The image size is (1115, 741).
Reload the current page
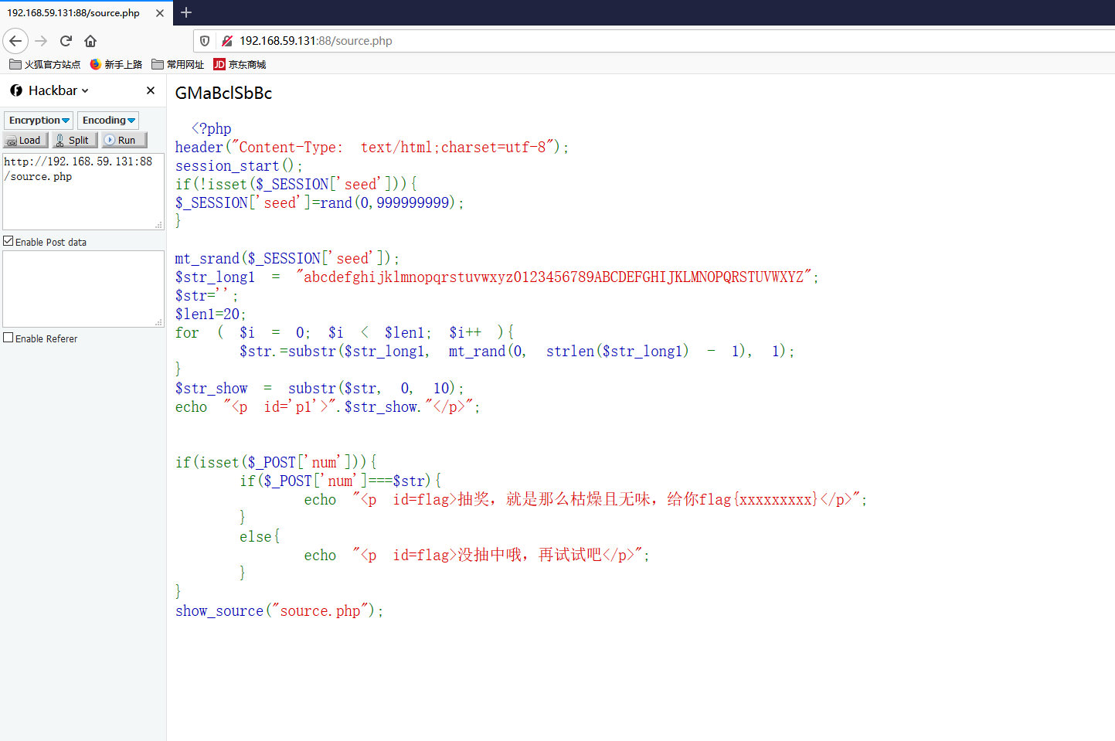tap(66, 41)
